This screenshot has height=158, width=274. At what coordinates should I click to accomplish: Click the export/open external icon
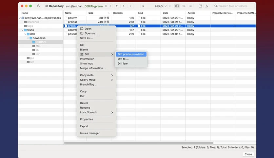(x=200, y=6)
